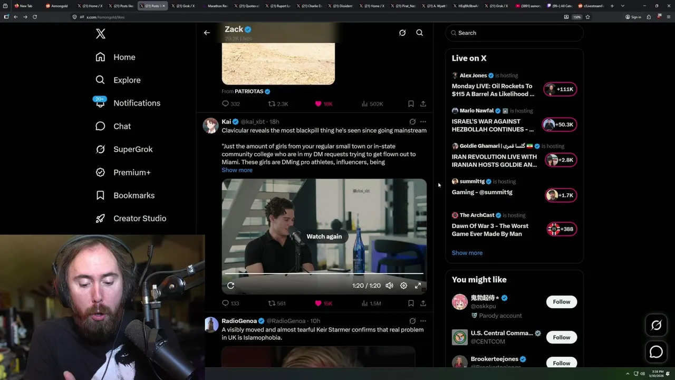Open Creator Studio in sidebar
This screenshot has width=675, height=380.
pos(131,218)
